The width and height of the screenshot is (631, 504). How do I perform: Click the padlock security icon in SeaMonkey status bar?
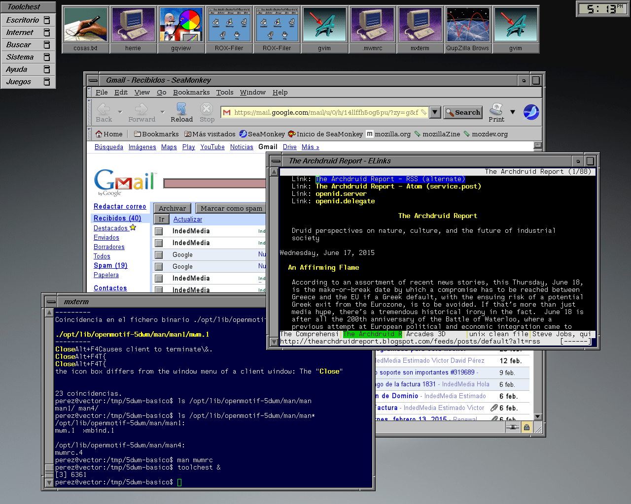coord(526,427)
